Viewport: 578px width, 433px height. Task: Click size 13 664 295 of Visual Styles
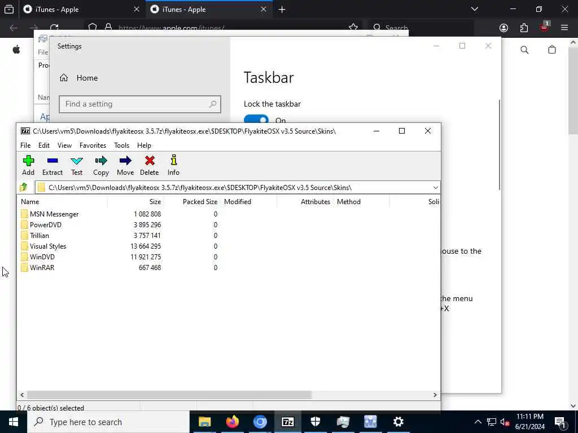[x=146, y=246]
